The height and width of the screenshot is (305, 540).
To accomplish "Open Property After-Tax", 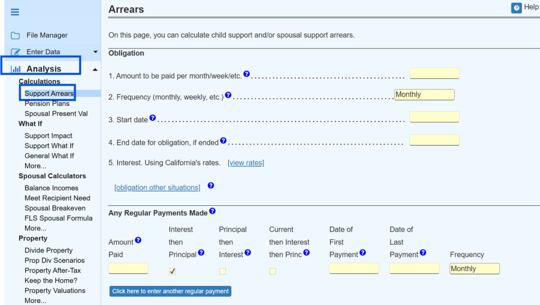I will [53, 271].
